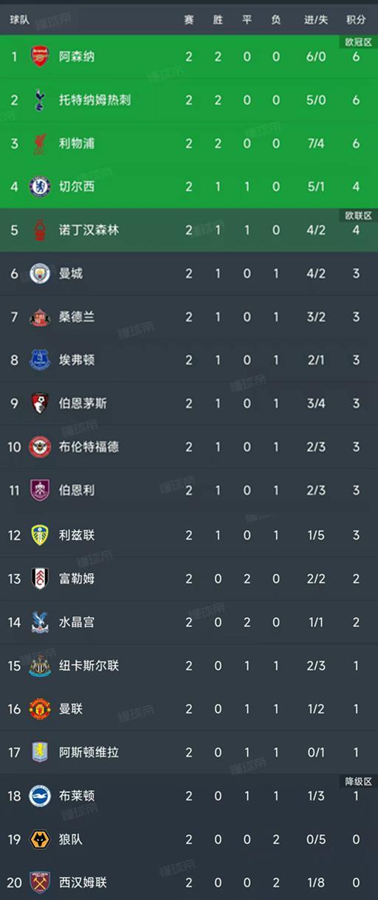Open the Liverpool club badge

pos(40,143)
